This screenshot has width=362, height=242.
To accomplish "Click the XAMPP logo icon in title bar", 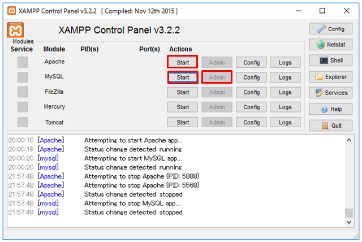I will point(11,11).
